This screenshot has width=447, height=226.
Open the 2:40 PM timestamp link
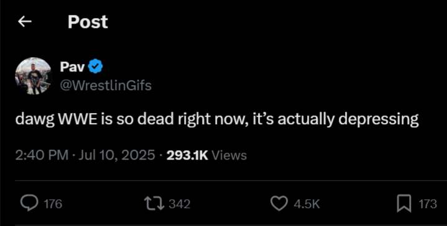(42, 155)
